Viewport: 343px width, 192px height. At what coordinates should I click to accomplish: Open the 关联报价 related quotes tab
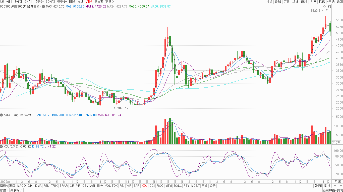(16, 190)
